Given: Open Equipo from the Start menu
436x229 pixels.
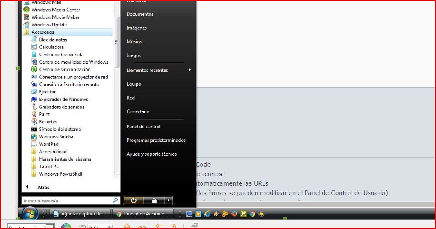Looking at the screenshot, I should point(134,84).
